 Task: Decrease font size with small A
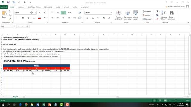click(x=45, y=12)
